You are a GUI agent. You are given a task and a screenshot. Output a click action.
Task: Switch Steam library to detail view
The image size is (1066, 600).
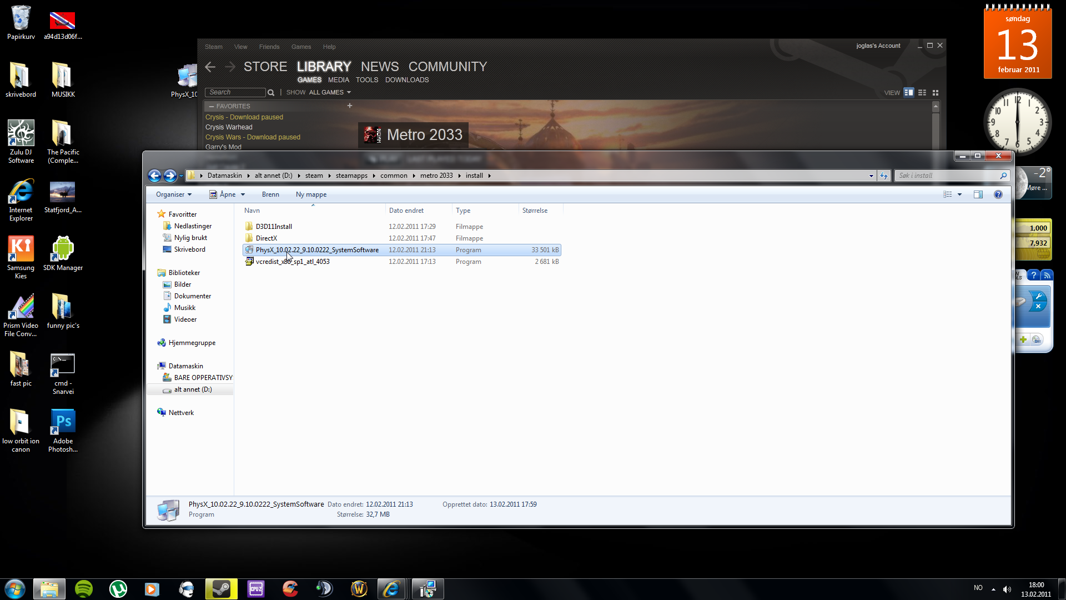click(x=908, y=93)
